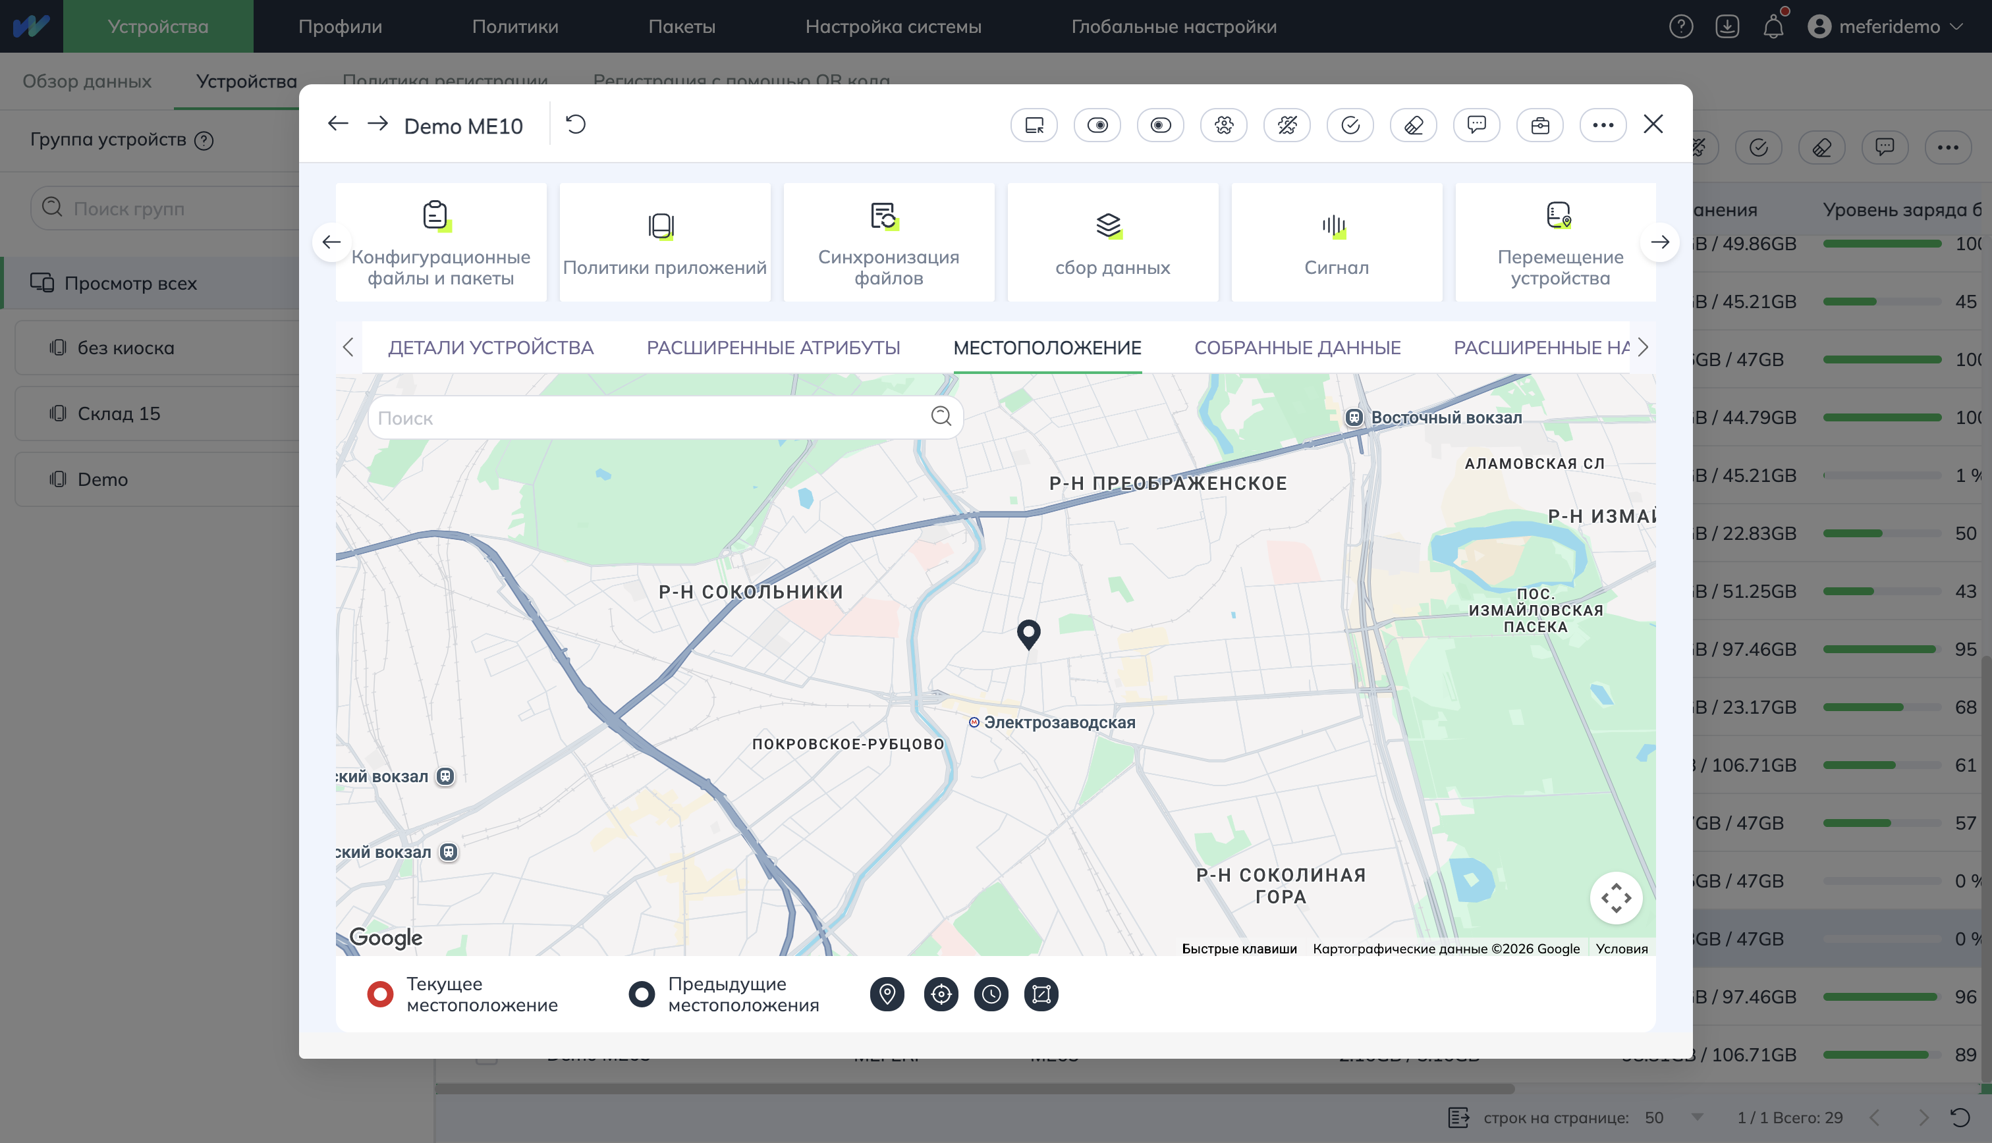Open Политики приложений card
Image resolution: width=1992 pixels, height=1143 pixels.
[664, 242]
